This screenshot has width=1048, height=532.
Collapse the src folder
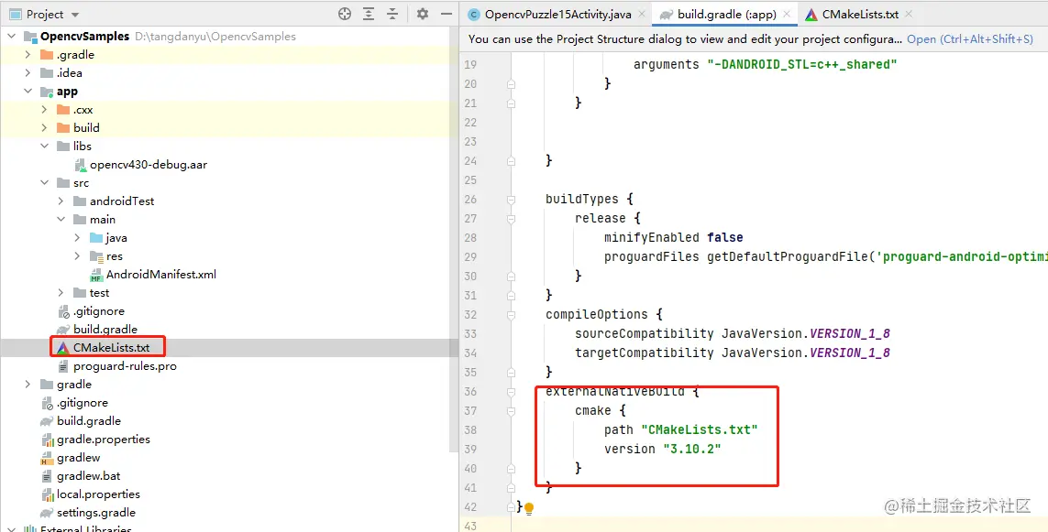pyautogui.click(x=44, y=183)
